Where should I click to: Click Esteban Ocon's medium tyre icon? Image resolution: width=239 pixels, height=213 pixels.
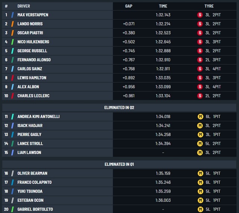pyautogui.click(x=200, y=200)
